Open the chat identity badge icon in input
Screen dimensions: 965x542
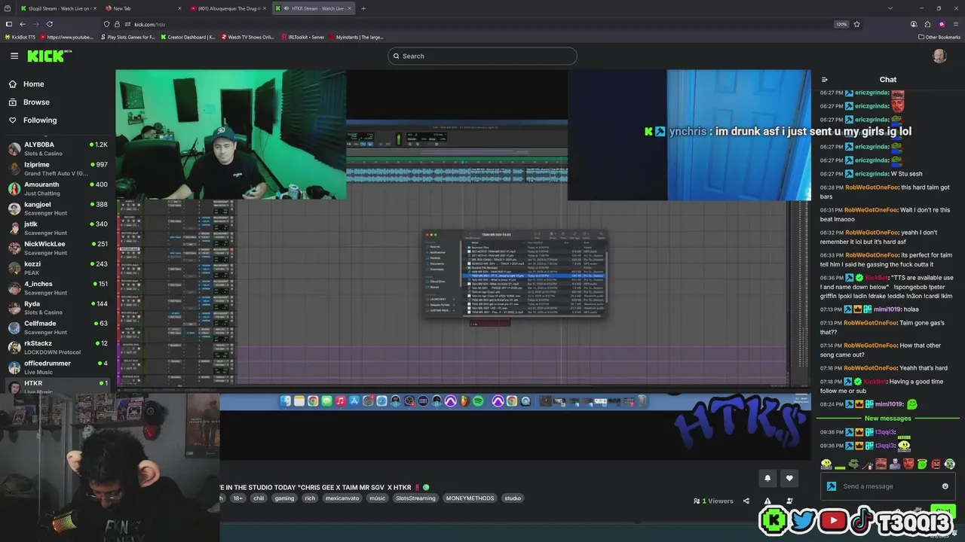(832, 486)
